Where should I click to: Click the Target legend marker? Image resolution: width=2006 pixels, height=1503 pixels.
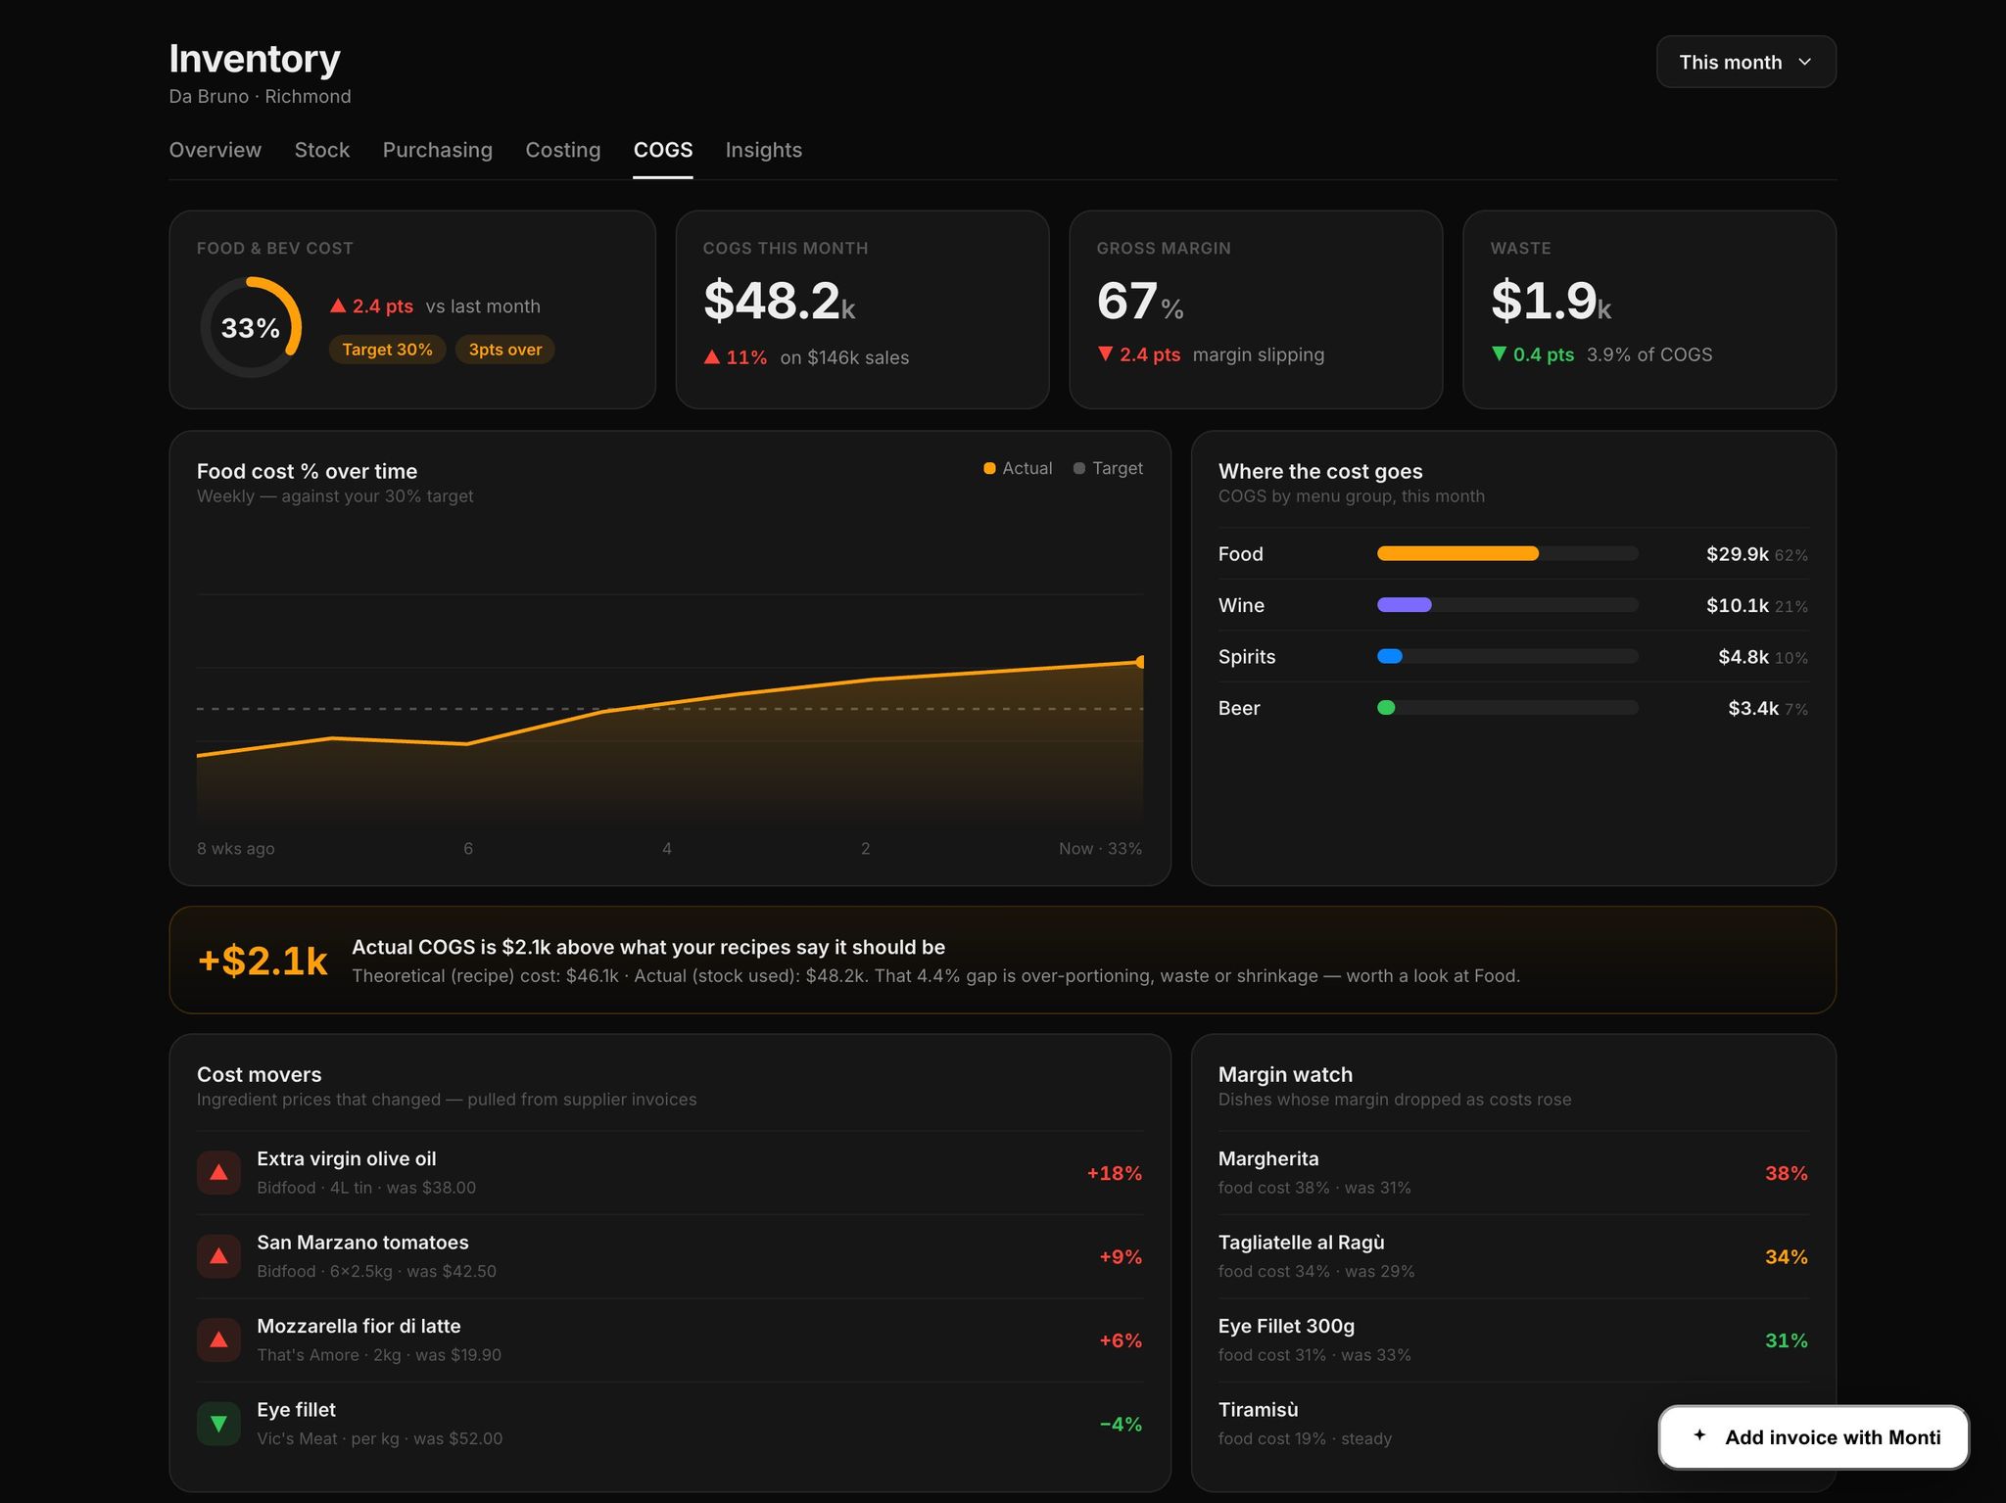(x=1079, y=468)
